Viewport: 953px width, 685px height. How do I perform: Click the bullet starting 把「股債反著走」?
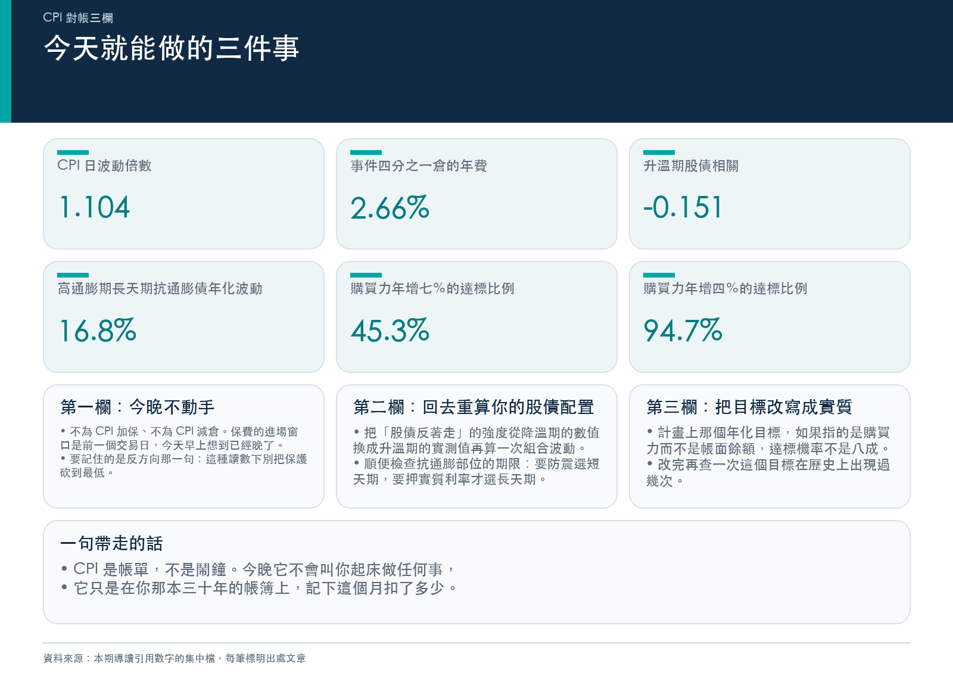[476, 440]
